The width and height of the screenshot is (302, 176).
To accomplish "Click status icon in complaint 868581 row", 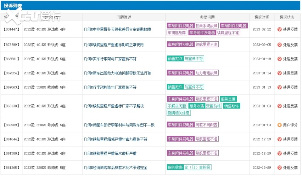I will [x=279, y=59].
